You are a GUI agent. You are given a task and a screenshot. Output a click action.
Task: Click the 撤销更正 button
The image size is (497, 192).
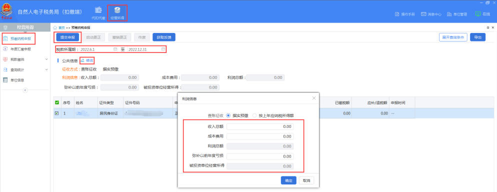(x=119, y=37)
